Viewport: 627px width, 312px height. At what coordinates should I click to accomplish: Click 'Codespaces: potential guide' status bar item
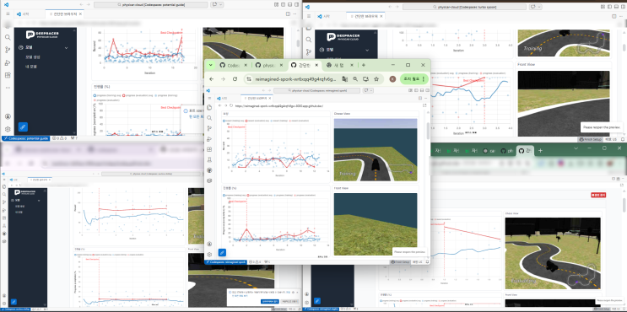point(25,138)
